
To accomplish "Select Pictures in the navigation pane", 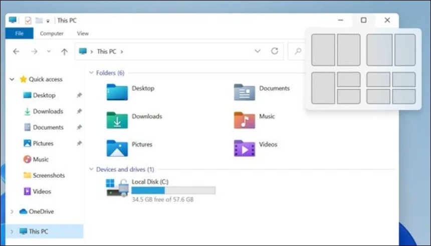I will click(39, 143).
